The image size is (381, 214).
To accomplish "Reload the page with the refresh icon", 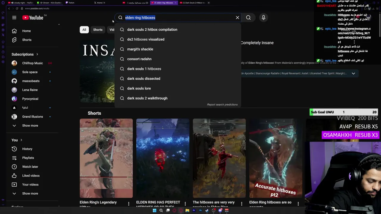I will click(x=17, y=8).
